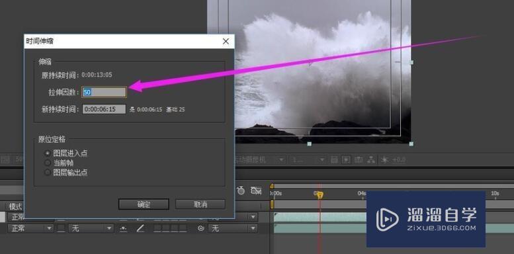Image resolution: width=514 pixels, height=254 pixels.
Task: Open the parent 无 dropdown of bottom layer
Action: pyautogui.click(x=233, y=228)
